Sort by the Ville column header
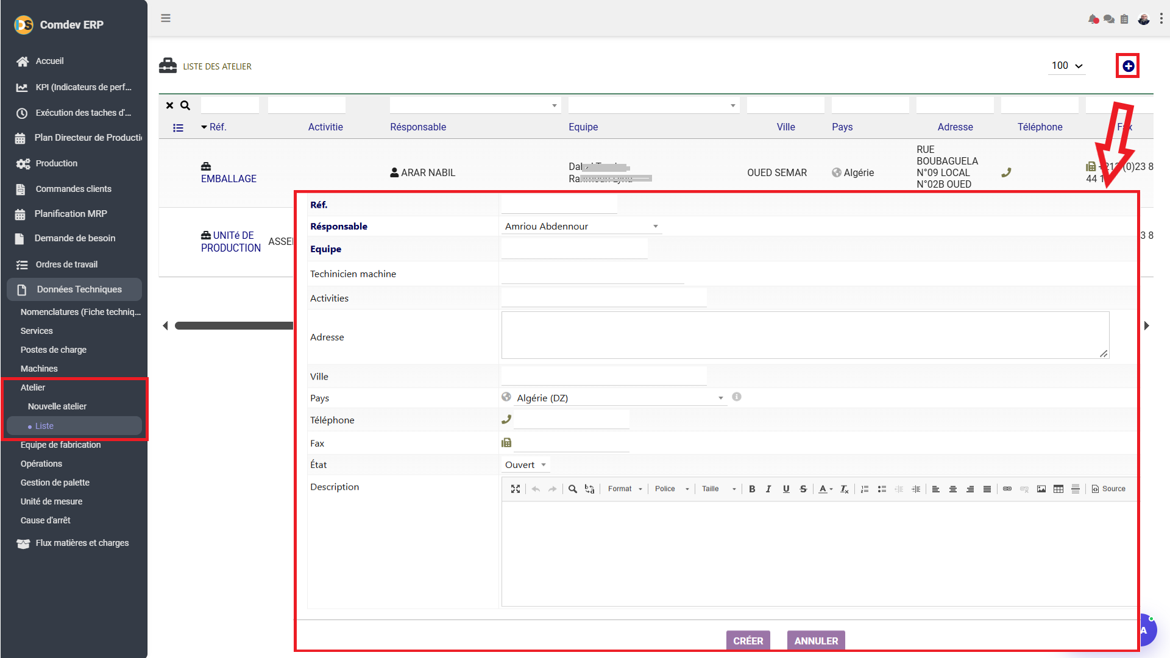1170x658 pixels. click(785, 127)
